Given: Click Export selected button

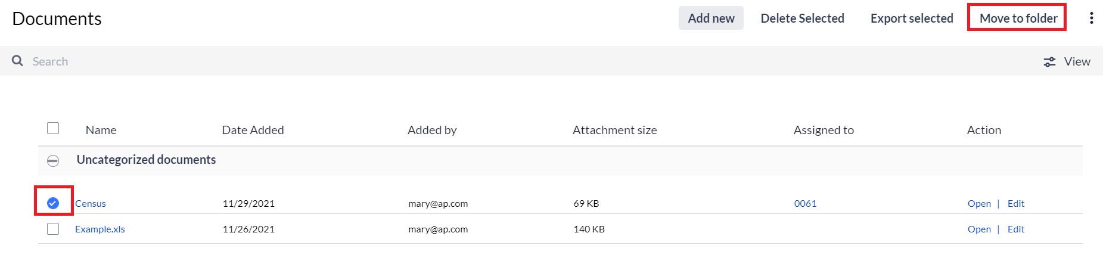Looking at the screenshot, I should click(x=912, y=18).
